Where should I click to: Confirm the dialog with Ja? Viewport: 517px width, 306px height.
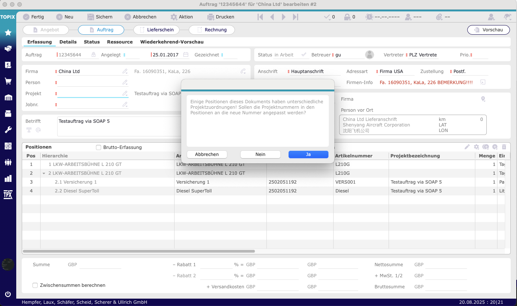pos(309,154)
